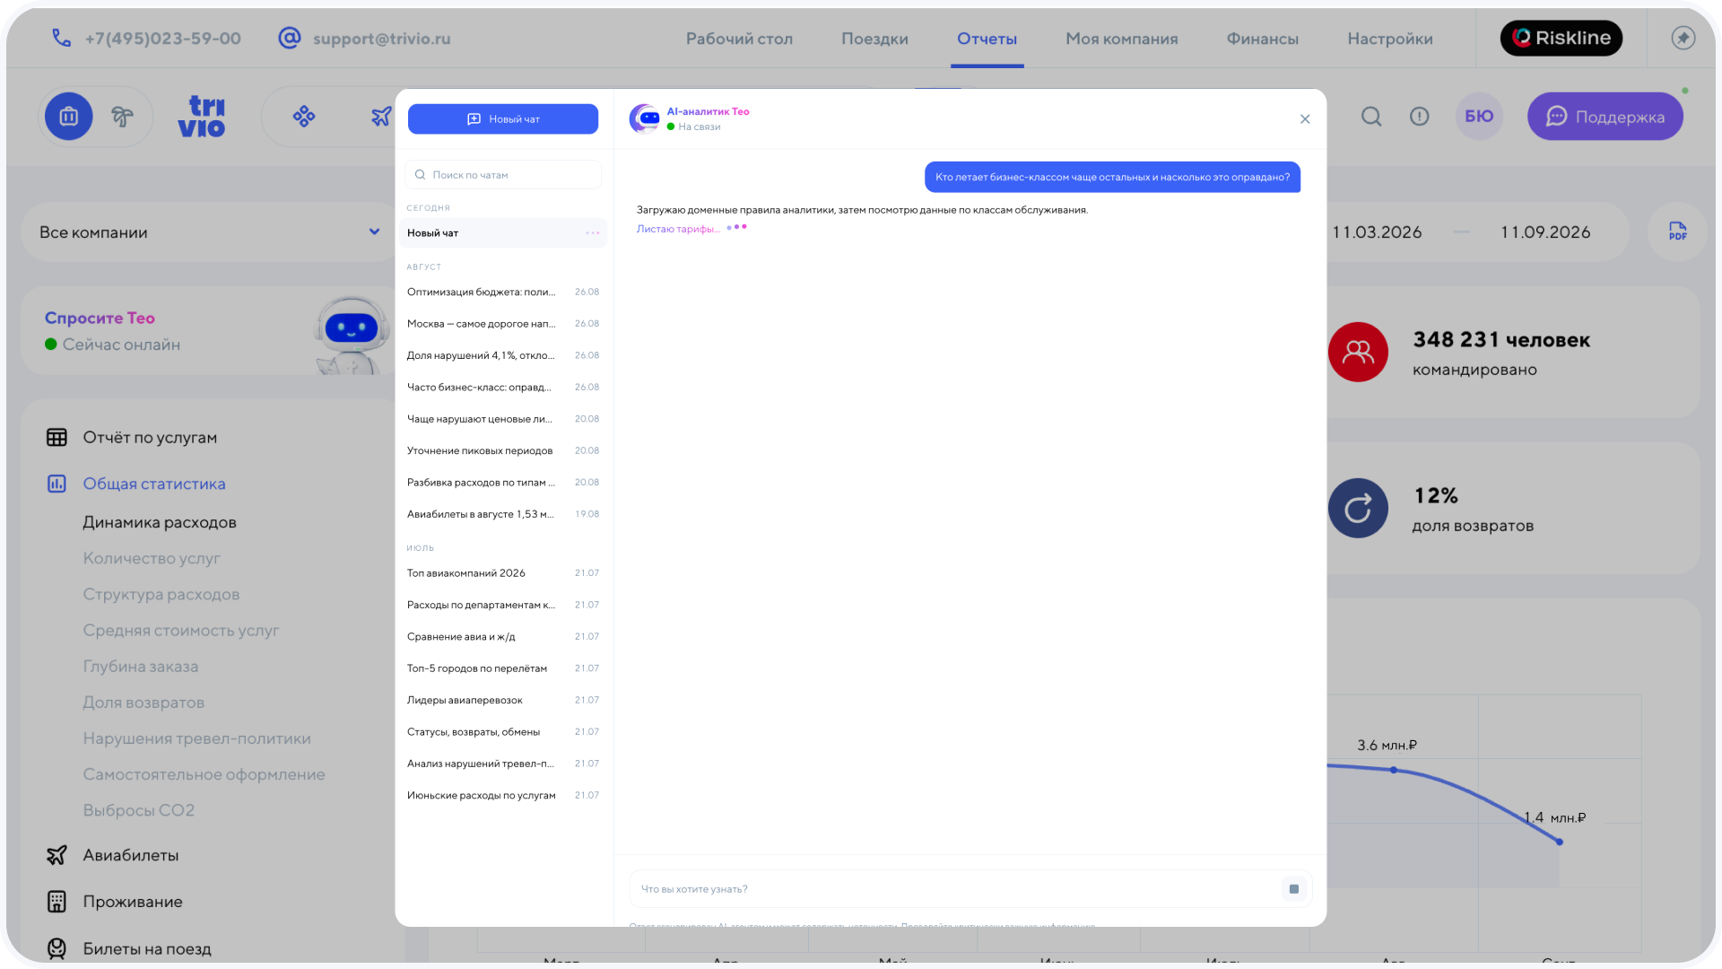Viewport: 1722px width, 969px height.
Task: Open Моя компания tab
Action: click(1121, 39)
